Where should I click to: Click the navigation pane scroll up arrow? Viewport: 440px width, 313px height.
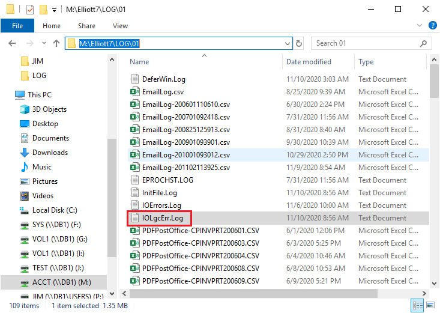112,59
